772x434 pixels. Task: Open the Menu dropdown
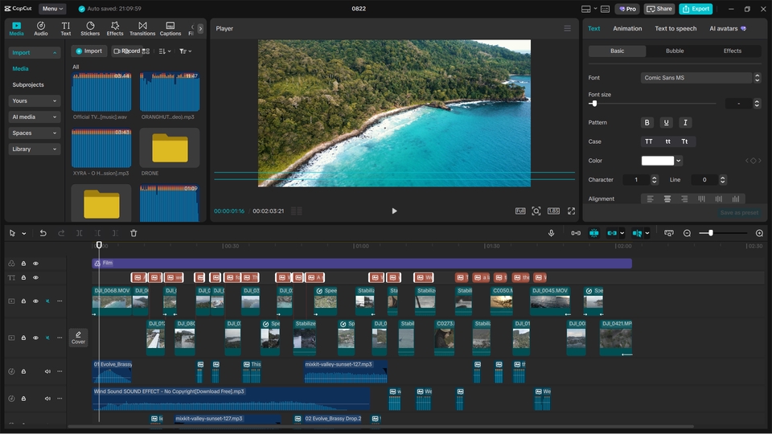coord(53,9)
